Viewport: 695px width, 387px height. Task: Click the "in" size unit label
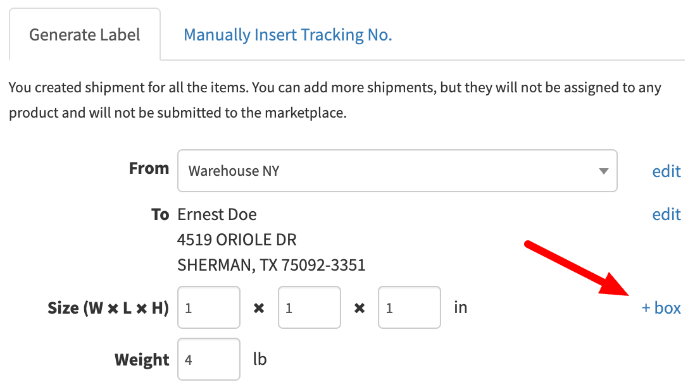click(x=461, y=308)
